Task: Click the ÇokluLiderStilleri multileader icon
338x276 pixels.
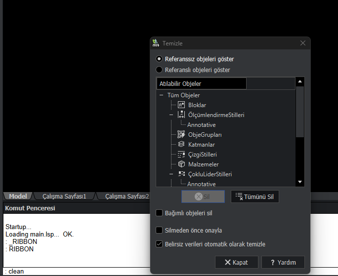Action: tap(181, 174)
